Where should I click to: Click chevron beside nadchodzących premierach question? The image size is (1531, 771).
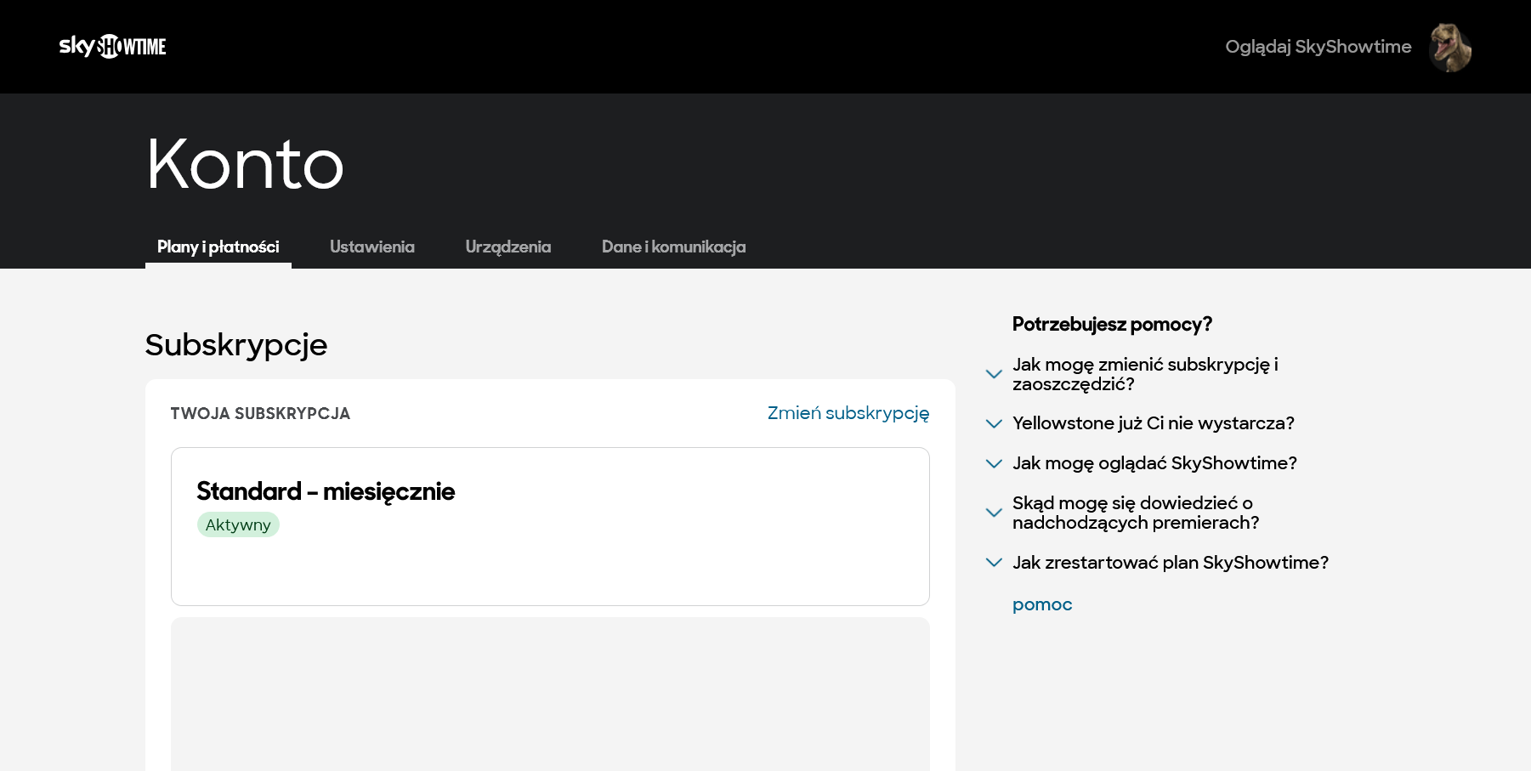click(993, 513)
